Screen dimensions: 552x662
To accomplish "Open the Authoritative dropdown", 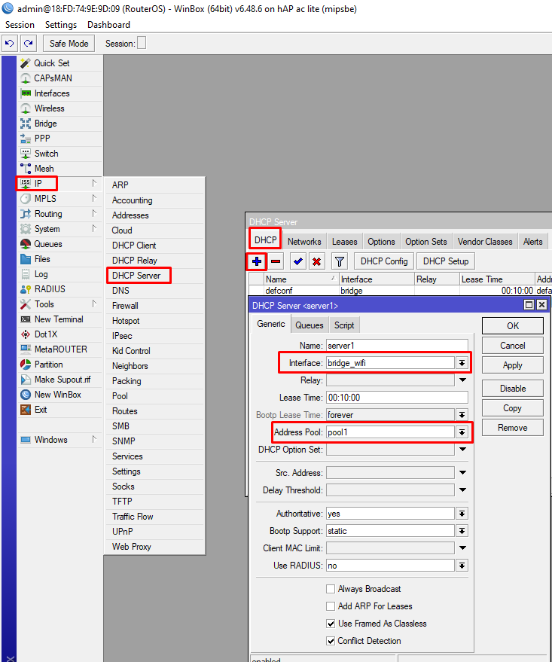I will coord(462,514).
